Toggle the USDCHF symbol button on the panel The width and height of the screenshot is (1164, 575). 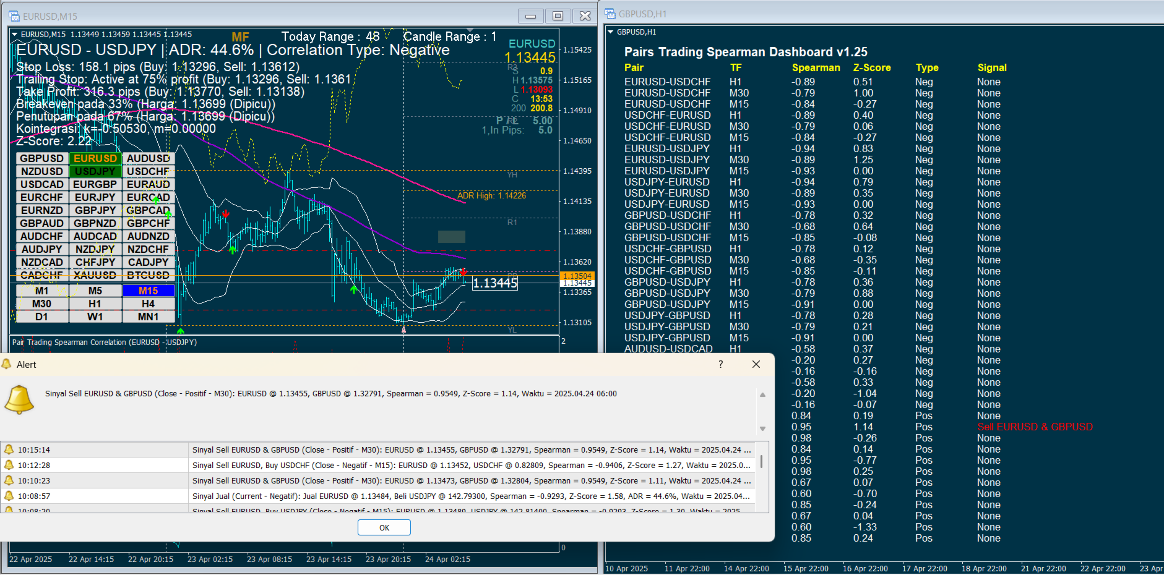[149, 171]
